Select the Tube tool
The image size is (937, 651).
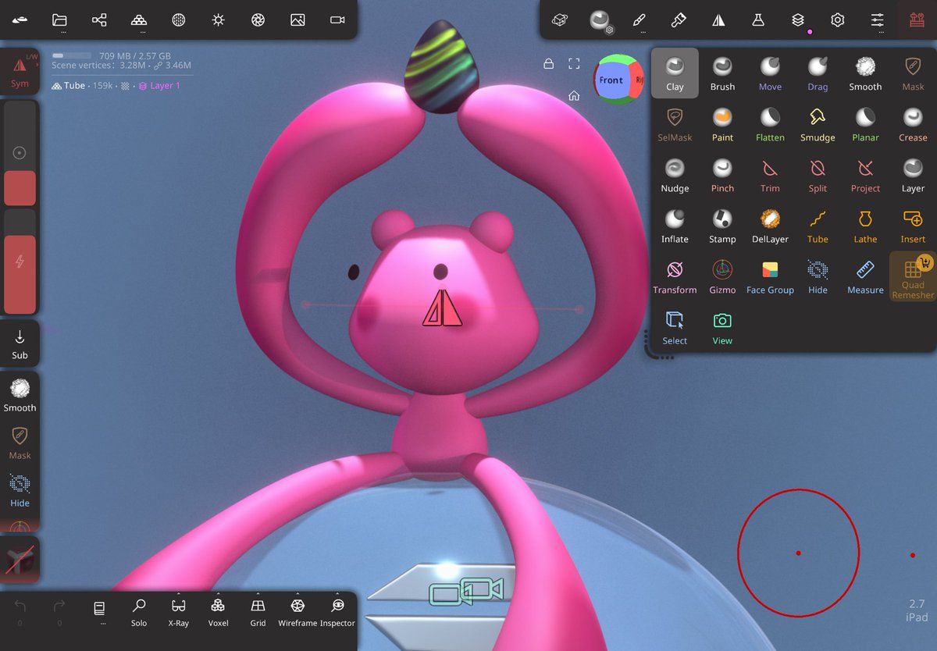point(818,226)
